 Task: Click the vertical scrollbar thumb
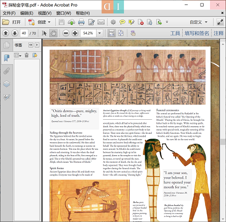tap(223, 142)
